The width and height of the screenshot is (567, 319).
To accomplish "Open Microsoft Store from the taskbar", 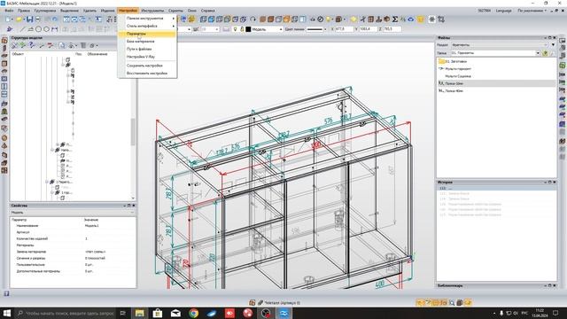I will pos(158,313).
